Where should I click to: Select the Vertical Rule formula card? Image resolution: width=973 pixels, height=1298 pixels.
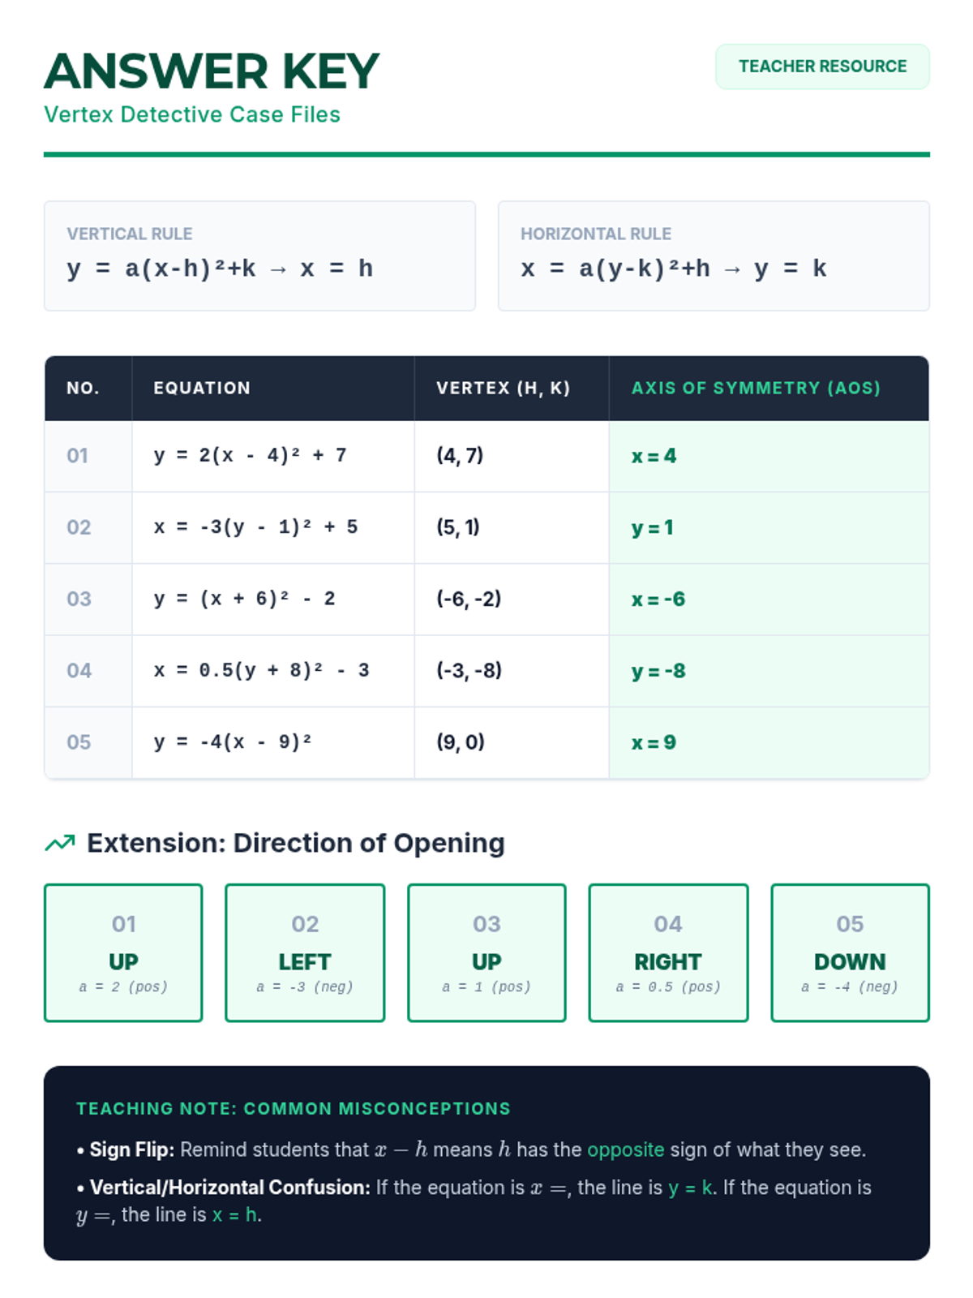(x=259, y=256)
